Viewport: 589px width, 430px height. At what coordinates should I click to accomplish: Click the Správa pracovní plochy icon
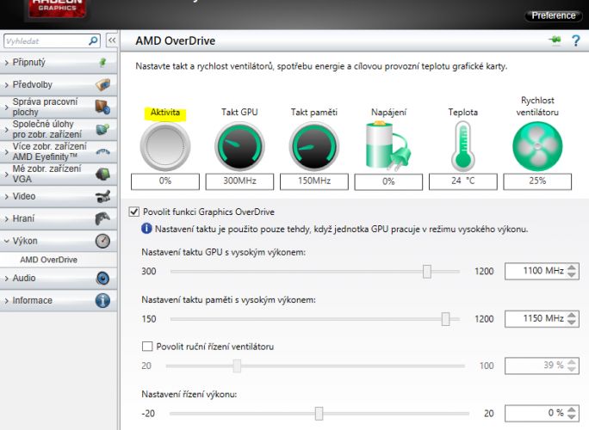coord(102,107)
